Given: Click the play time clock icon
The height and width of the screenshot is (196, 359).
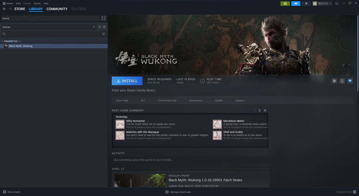Looking at the screenshot, I should tap(202, 81).
